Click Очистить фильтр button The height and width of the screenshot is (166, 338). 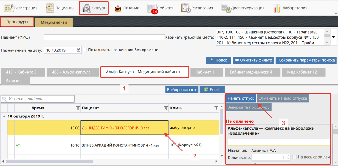pos(253,60)
